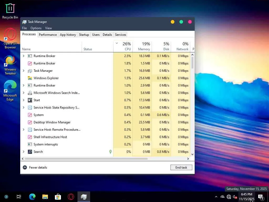The image size is (269, 202).
Task: Open the Options menu
Action: 36,28
